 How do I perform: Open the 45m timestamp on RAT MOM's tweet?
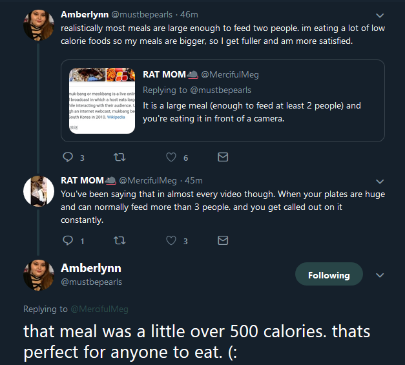click(194, 180)
